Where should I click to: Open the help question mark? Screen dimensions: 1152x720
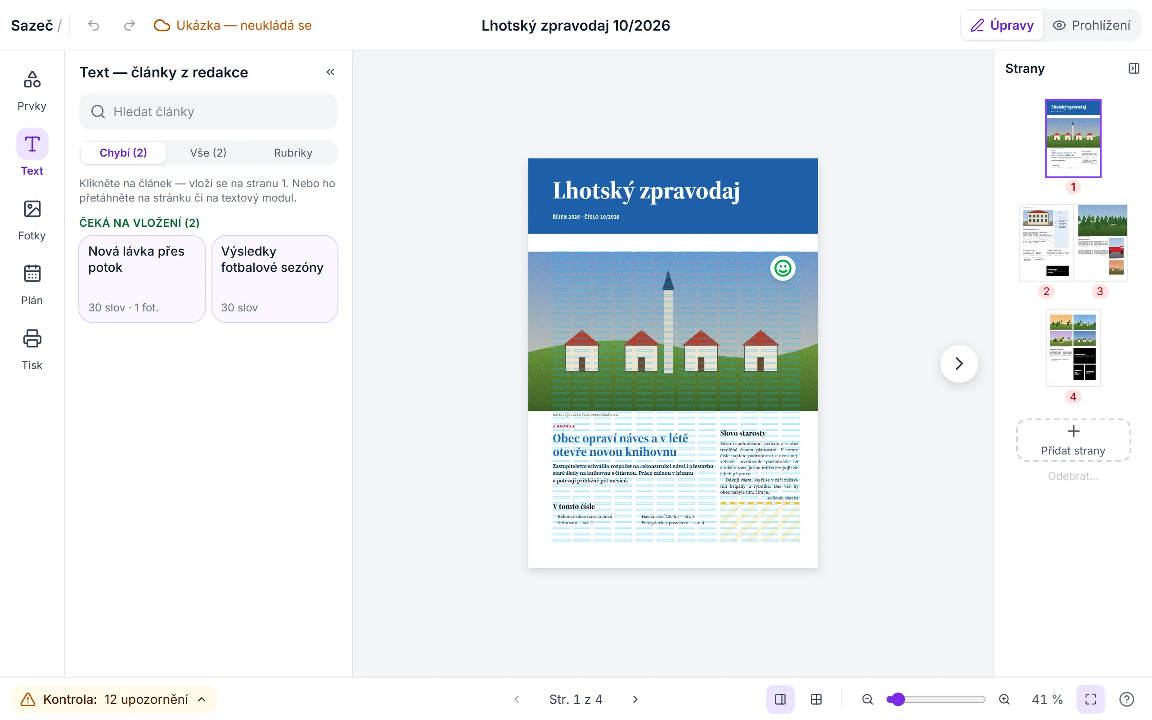[1127, 699]
